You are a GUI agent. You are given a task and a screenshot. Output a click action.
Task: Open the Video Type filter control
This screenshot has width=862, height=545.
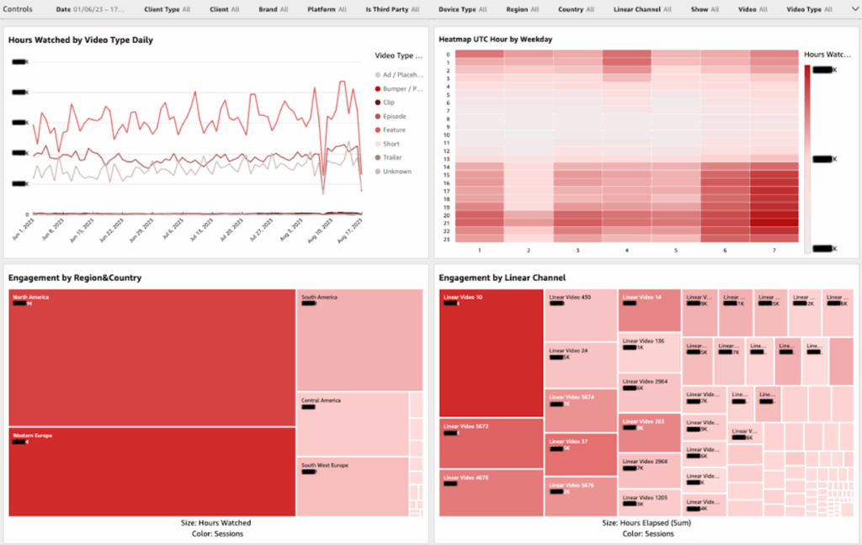[813, 9]
